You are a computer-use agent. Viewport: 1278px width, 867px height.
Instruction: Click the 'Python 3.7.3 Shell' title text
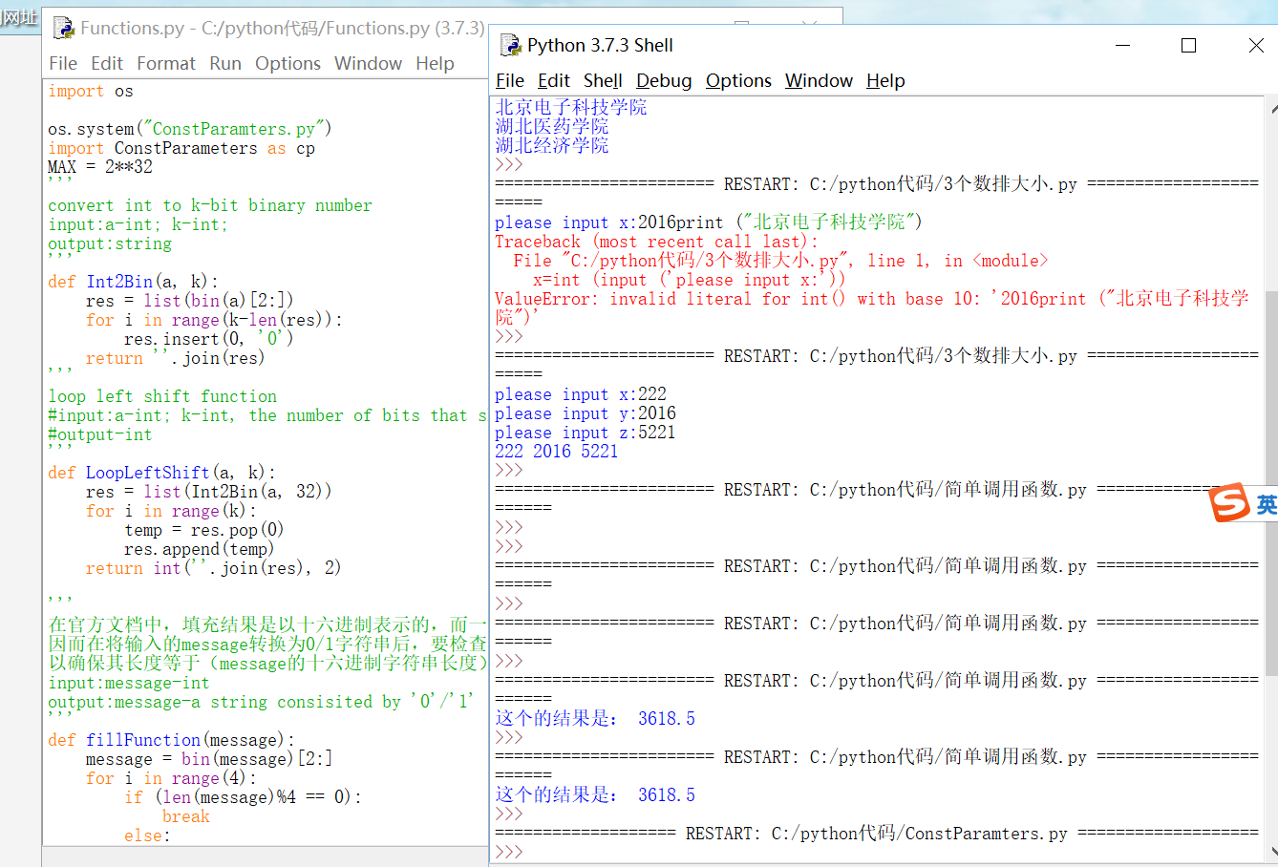[x=600, y=45]
